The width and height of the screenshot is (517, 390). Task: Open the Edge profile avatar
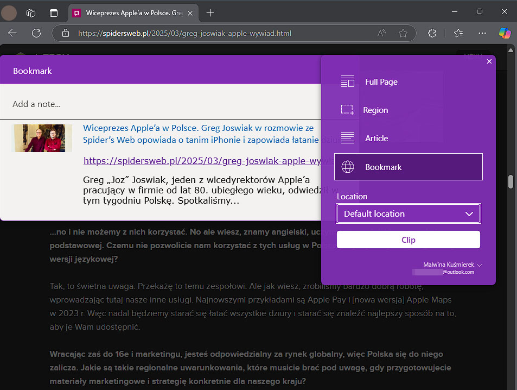[x=9, y=13]
